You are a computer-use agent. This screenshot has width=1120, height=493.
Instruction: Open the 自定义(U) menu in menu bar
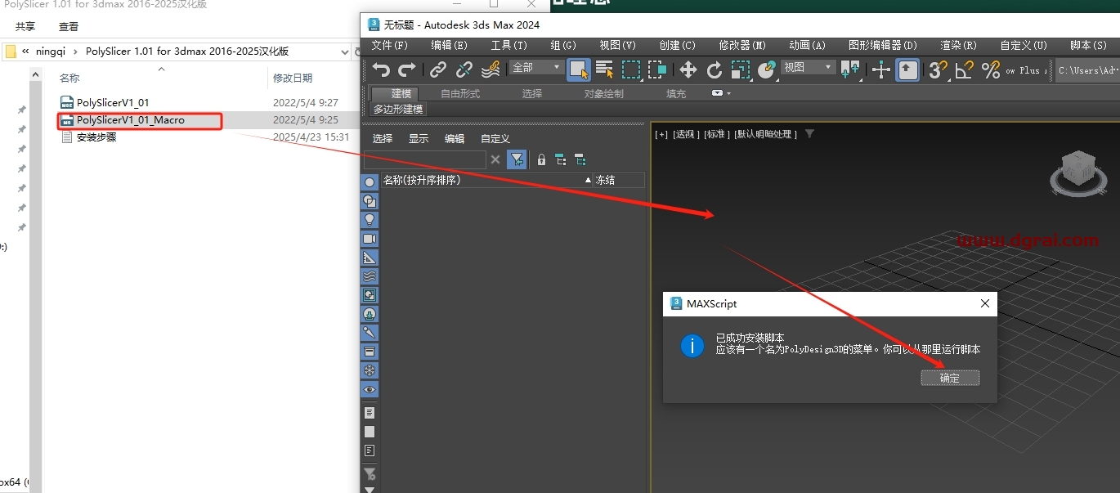pos(1024,45)
